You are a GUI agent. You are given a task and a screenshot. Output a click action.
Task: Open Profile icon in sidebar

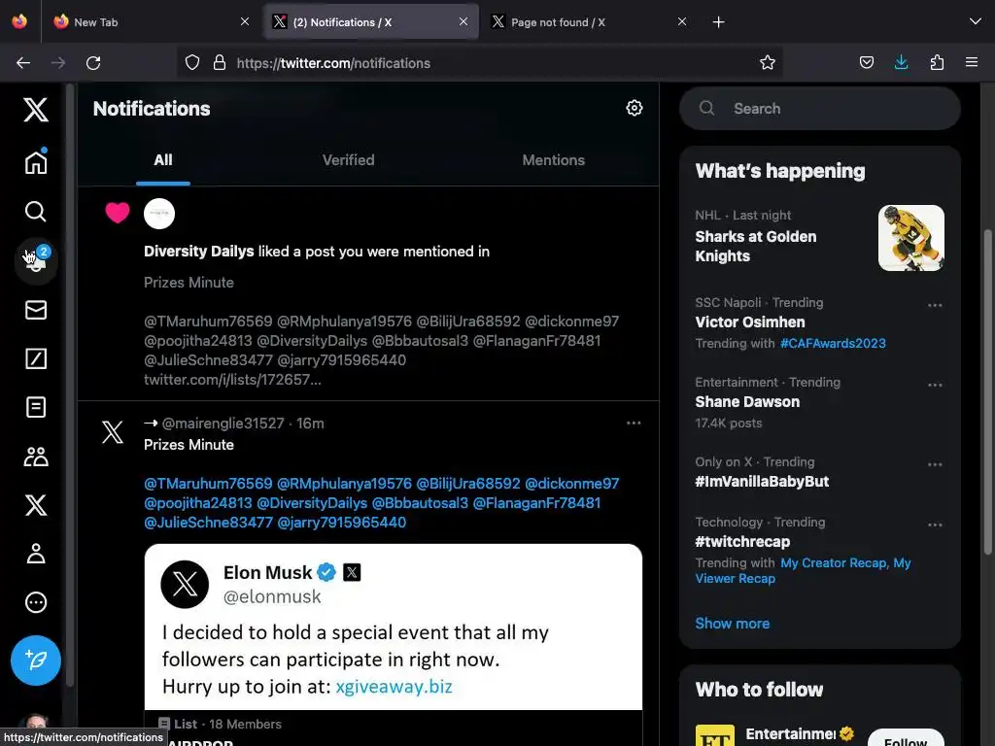click(x=36, y=554)
